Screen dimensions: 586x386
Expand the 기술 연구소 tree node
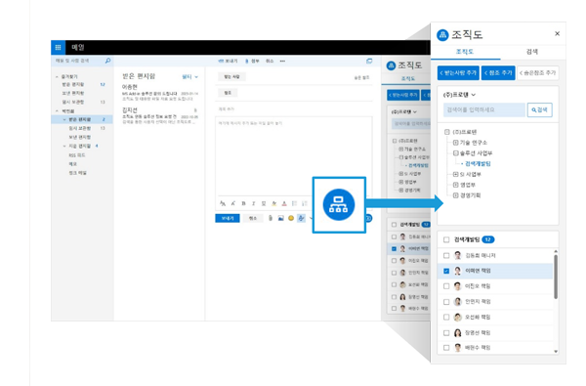point(455,143)
